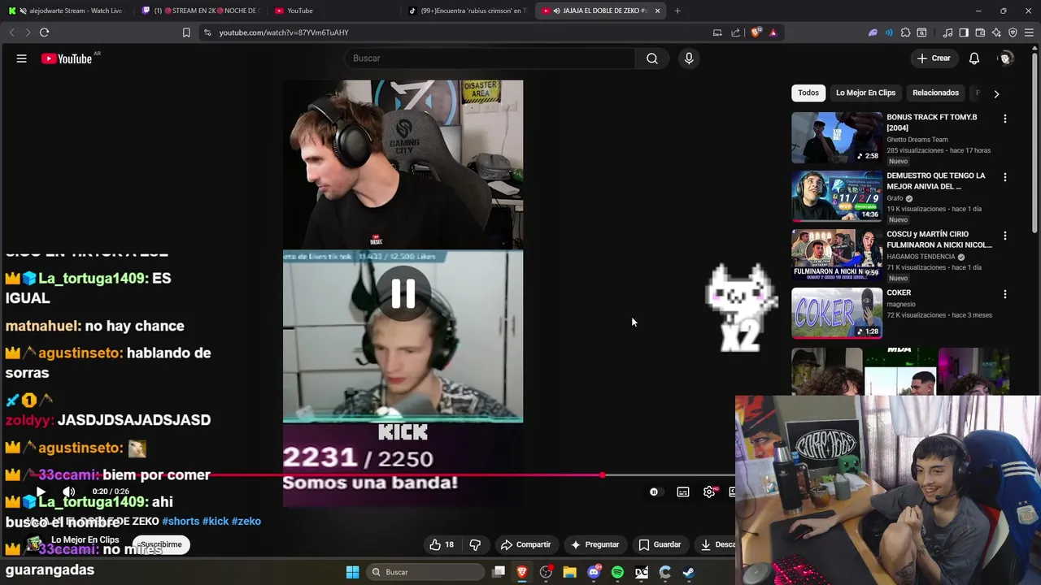The height and width of the screenshot is (585, 1041).
Task: Open video settings gear icon
Action: 709,492
